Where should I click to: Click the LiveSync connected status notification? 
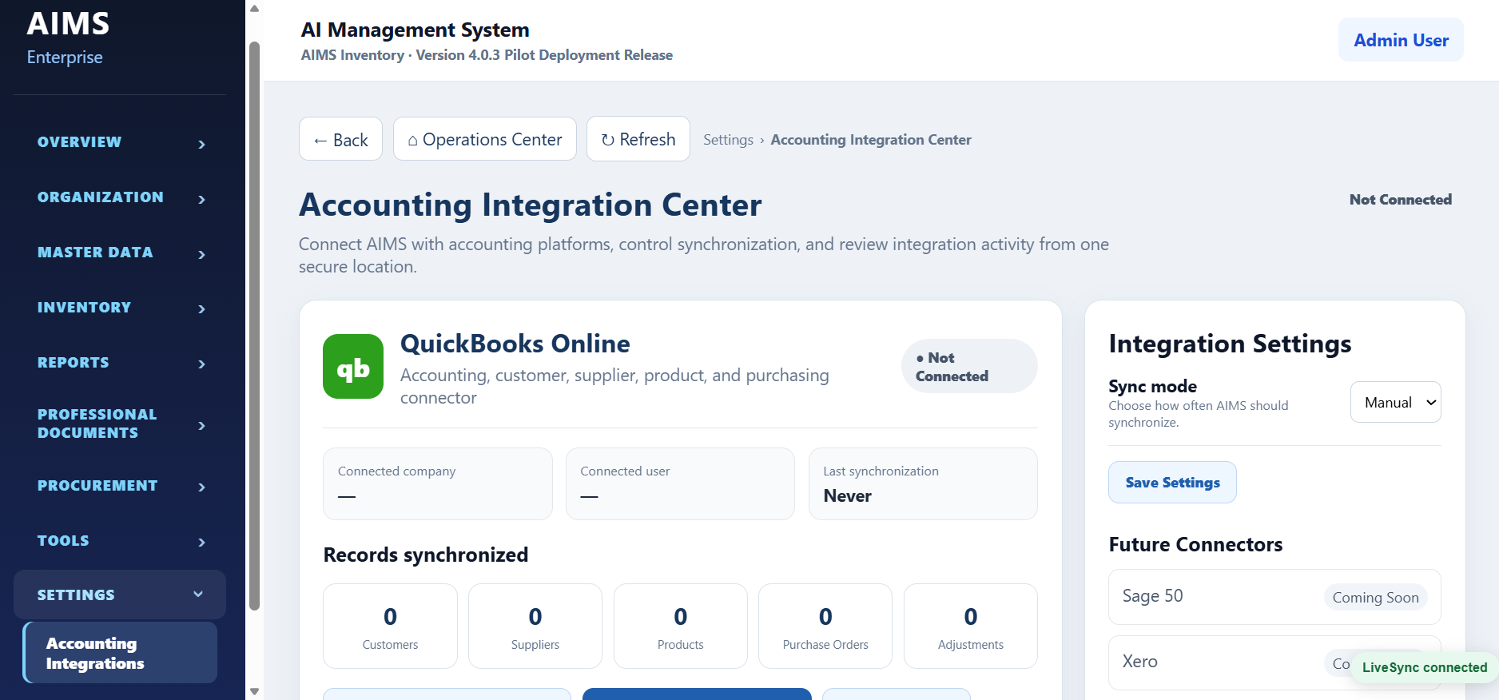[x=1424, y=667]
